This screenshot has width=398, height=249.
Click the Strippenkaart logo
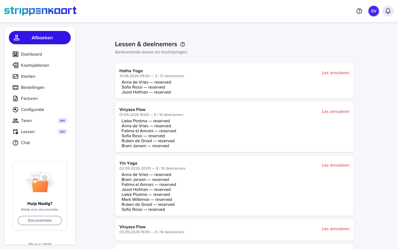click(40, 11)
